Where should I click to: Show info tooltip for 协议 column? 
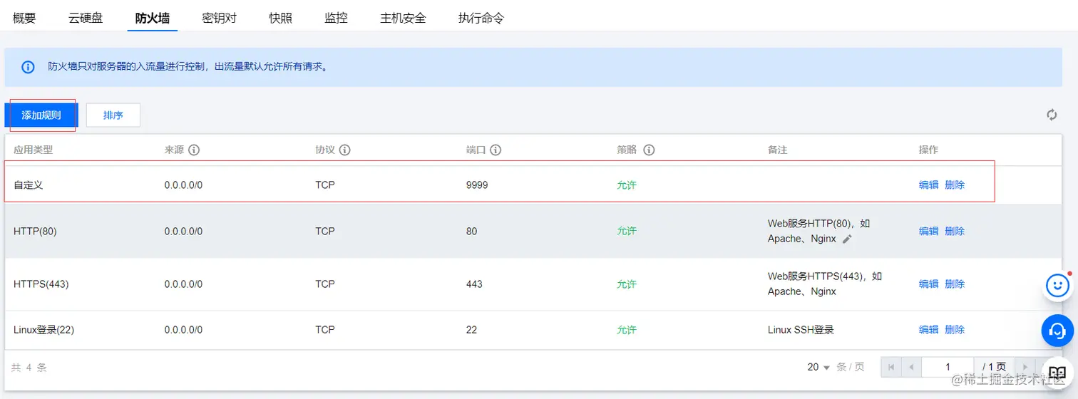(344, 150)
